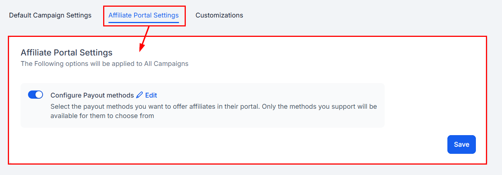The height and width of the screenshot is (175, 502).
Task: Click the Affiliate Portal Settings panel heading
Action: [67, 52]
